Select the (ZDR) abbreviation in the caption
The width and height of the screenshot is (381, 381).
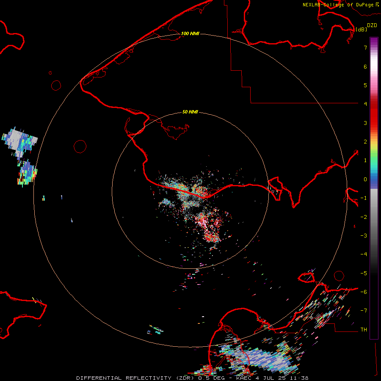[185, 378]
